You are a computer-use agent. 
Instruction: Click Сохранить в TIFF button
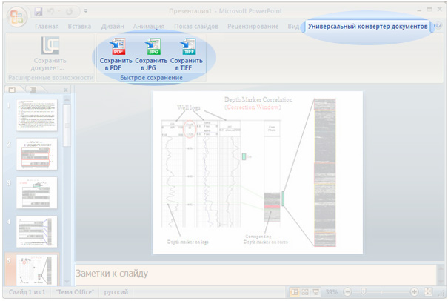click(187, 55)
